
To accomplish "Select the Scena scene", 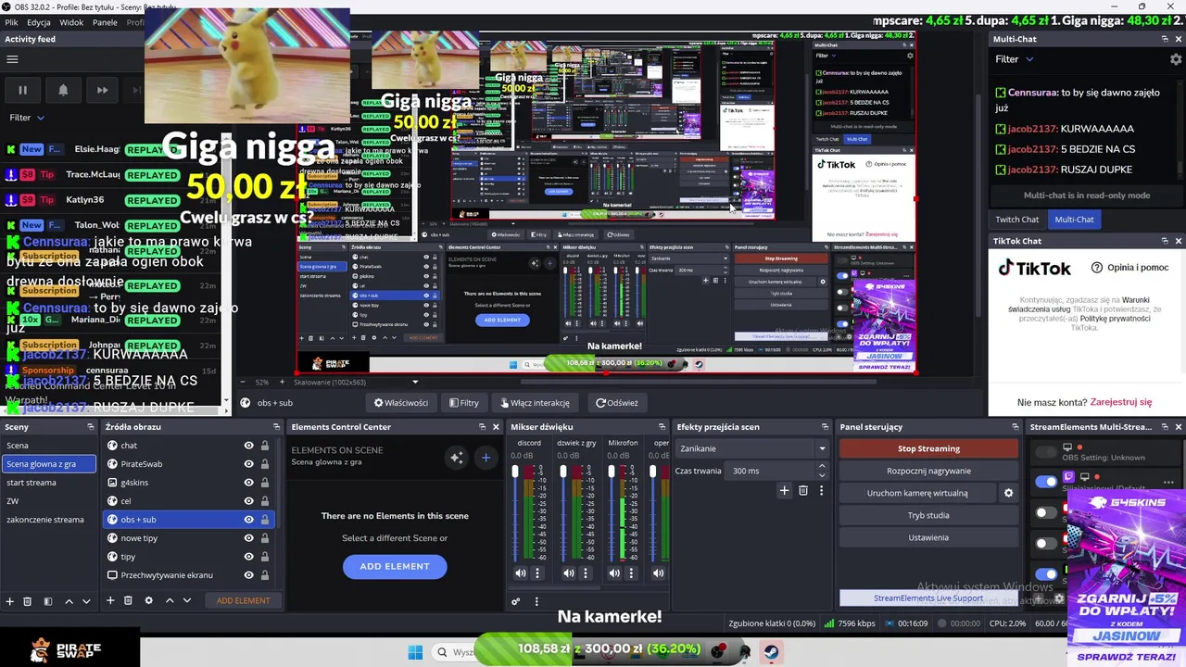I will click(48, 446).
